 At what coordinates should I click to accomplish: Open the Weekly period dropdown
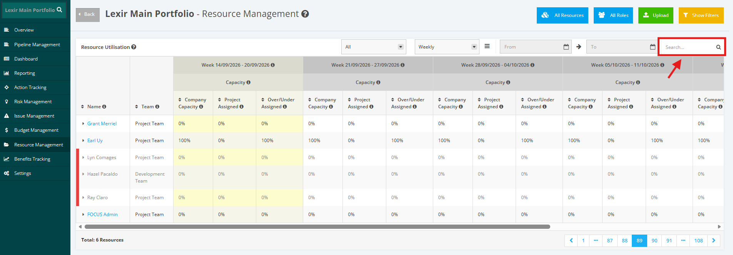click(447, 47)
